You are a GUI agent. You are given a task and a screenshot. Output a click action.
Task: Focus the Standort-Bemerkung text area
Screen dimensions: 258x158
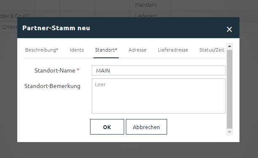pyautogui.click(x=159, y=96)
